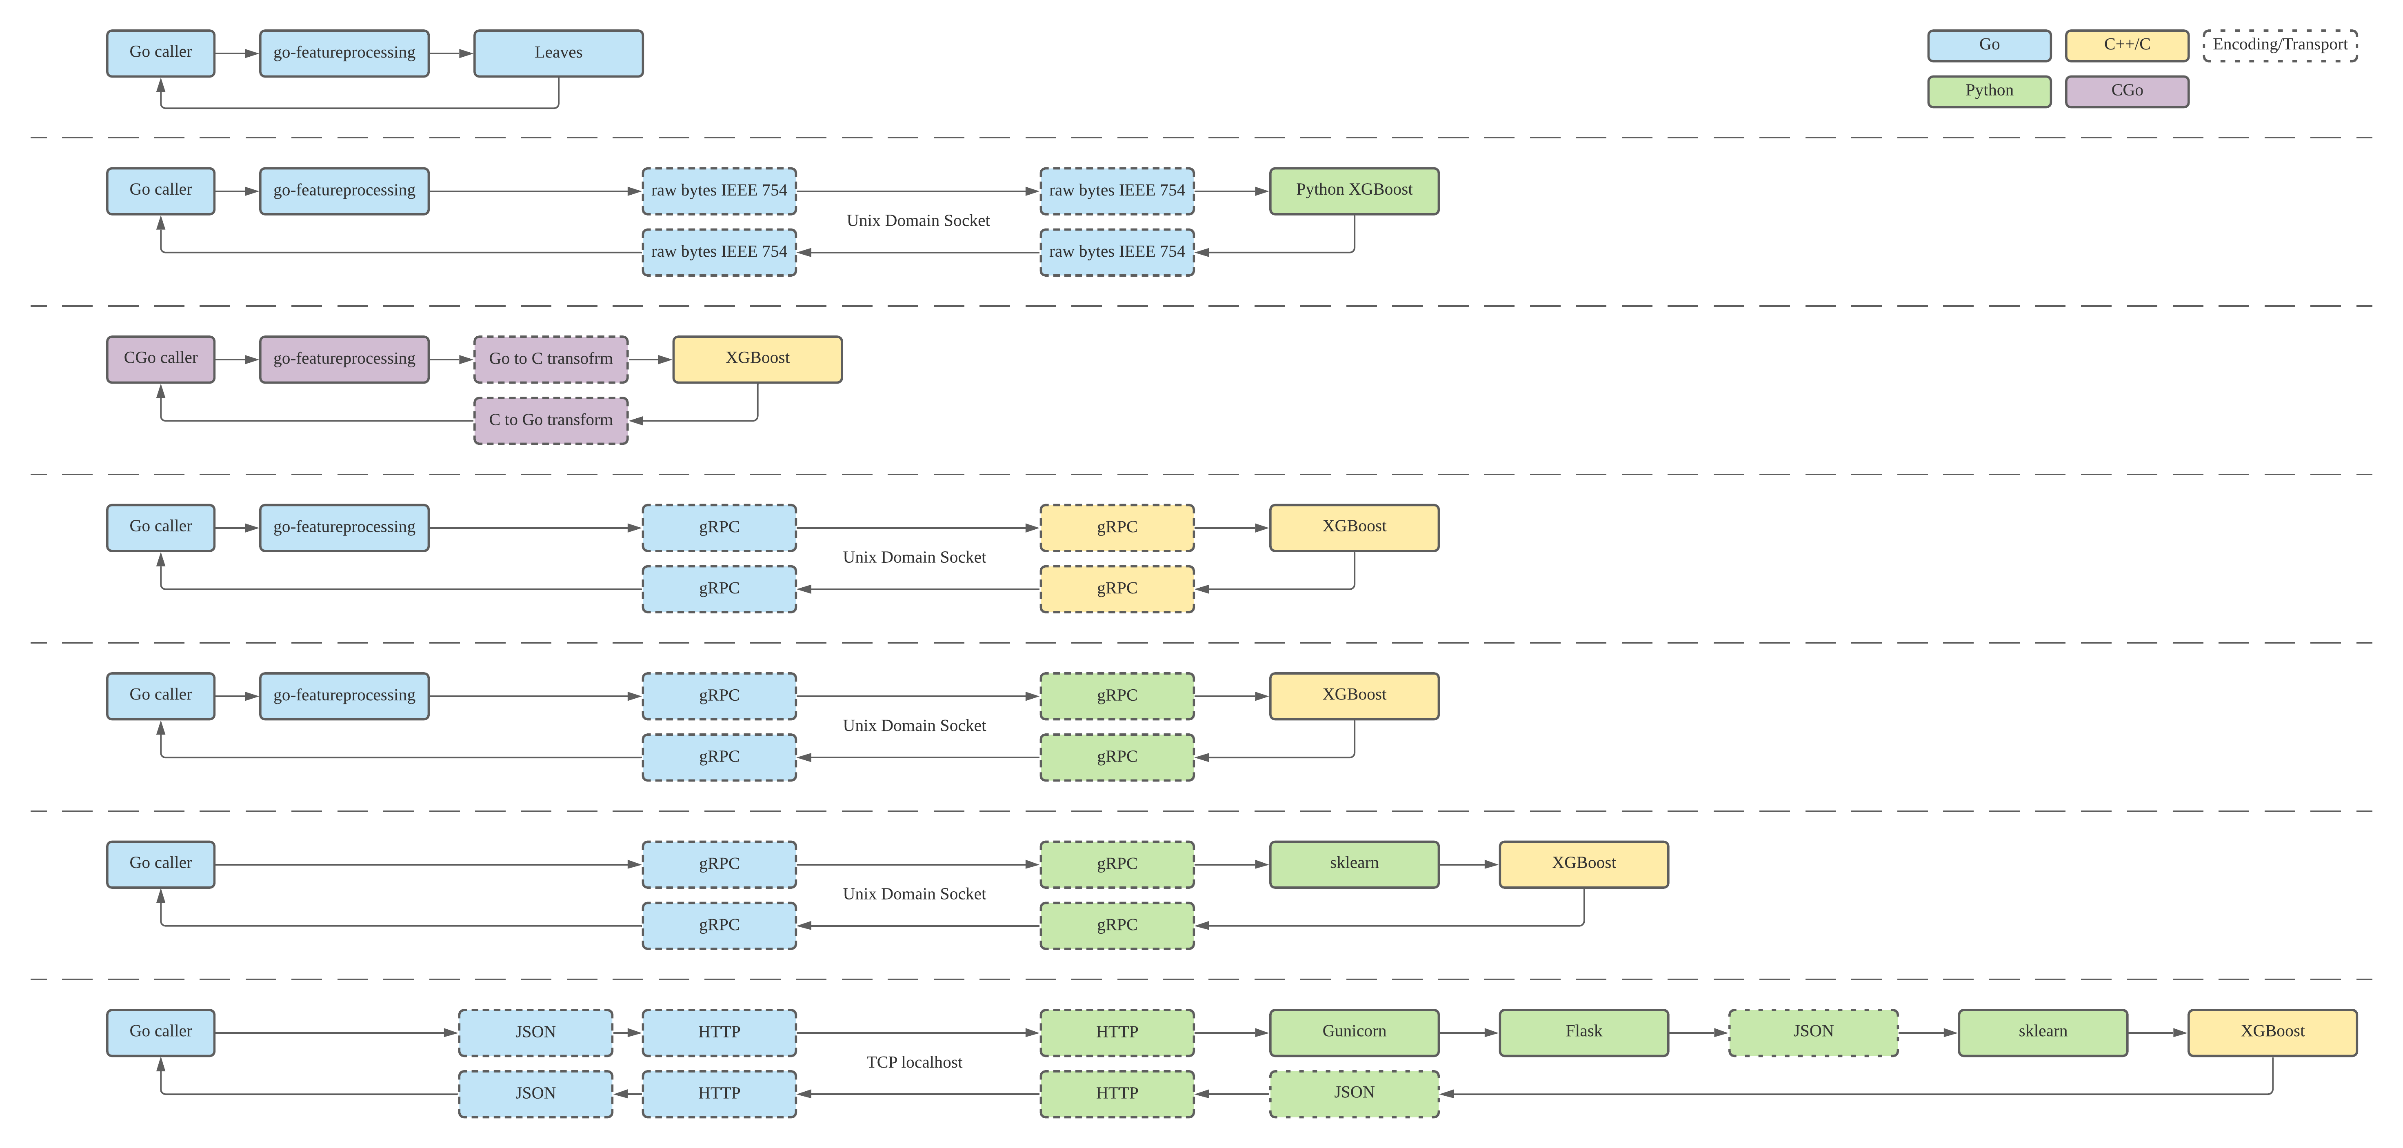
Task: Click the Go caller box in the top row
Action: tap(160, 53)
